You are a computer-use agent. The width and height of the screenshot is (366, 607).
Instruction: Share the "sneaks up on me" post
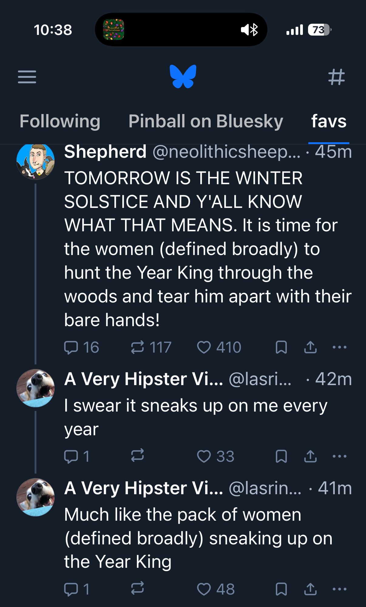tap(310, 456)
